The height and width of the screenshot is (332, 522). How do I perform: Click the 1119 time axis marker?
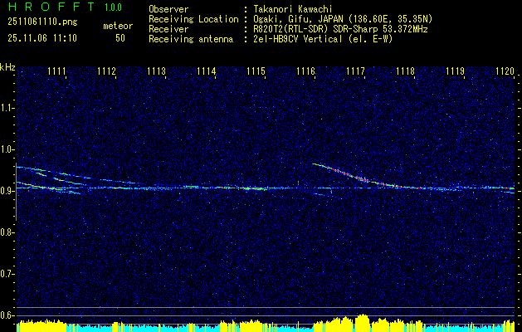pos(456,71)
